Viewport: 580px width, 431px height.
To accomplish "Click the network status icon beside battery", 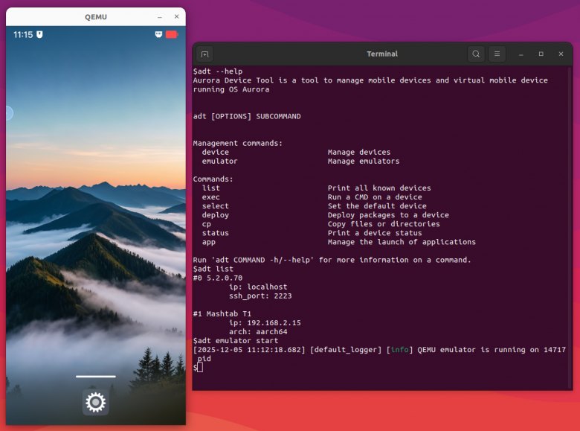I will tap(158, 34).
